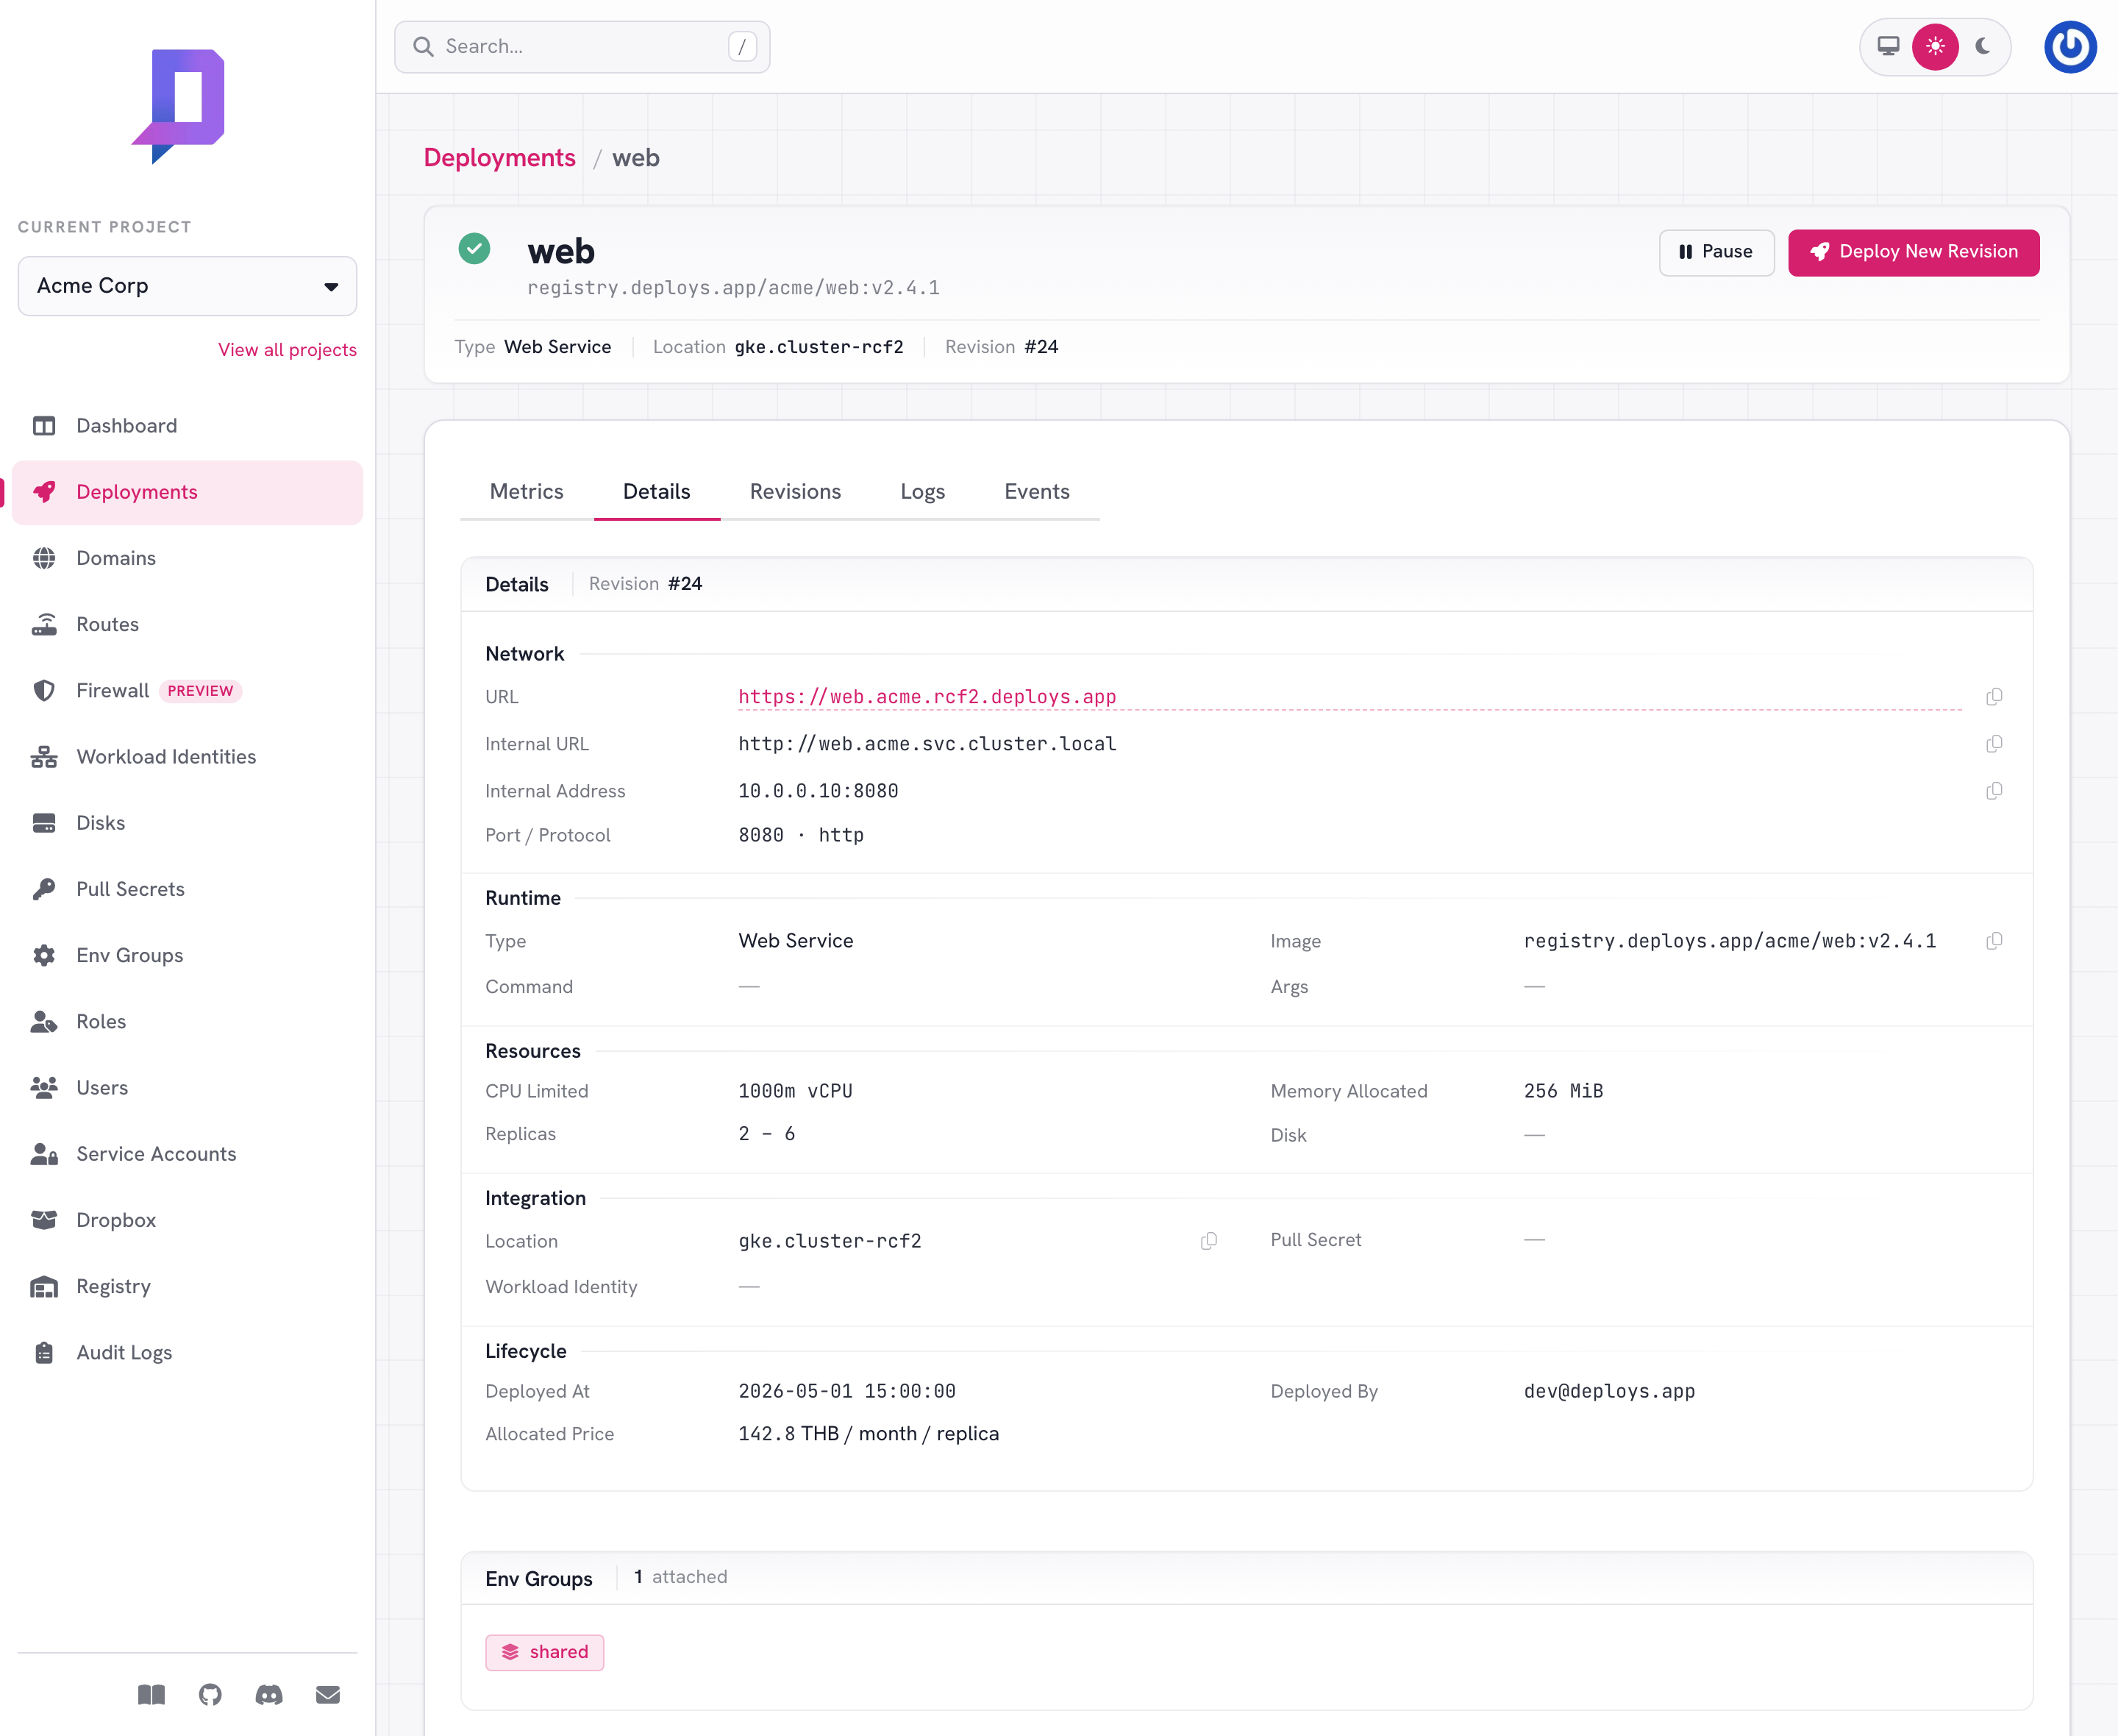The height and width of the screenshot is (1736, 2118).
Task: Enable dark theme with moon button
Action: (x=1983, y=47)
